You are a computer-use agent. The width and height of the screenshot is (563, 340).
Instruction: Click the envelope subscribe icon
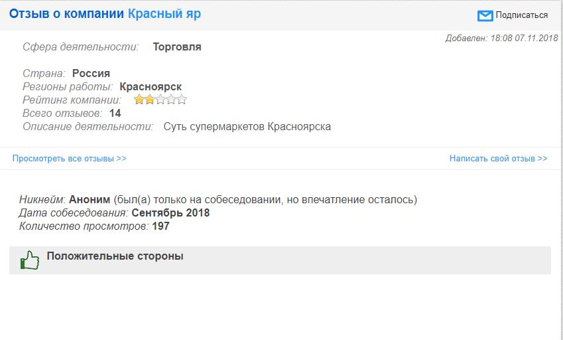485,15
